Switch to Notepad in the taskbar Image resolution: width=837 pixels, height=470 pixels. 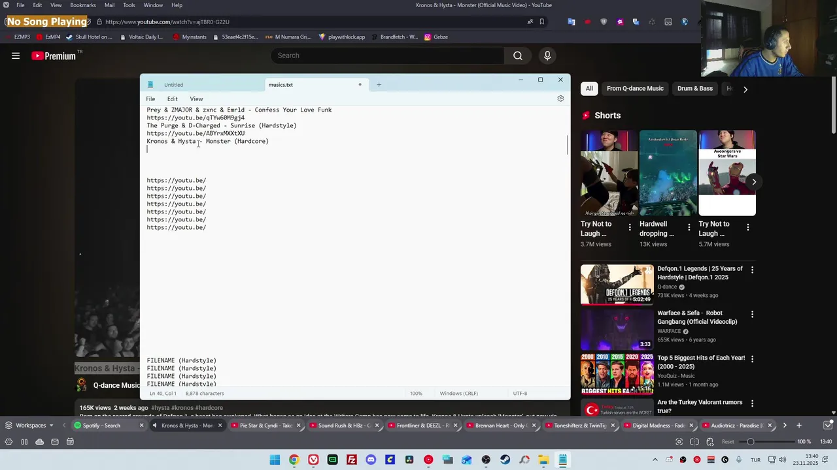point(562,460)
